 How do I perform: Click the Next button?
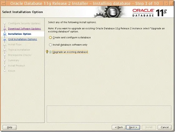point(133,127)
